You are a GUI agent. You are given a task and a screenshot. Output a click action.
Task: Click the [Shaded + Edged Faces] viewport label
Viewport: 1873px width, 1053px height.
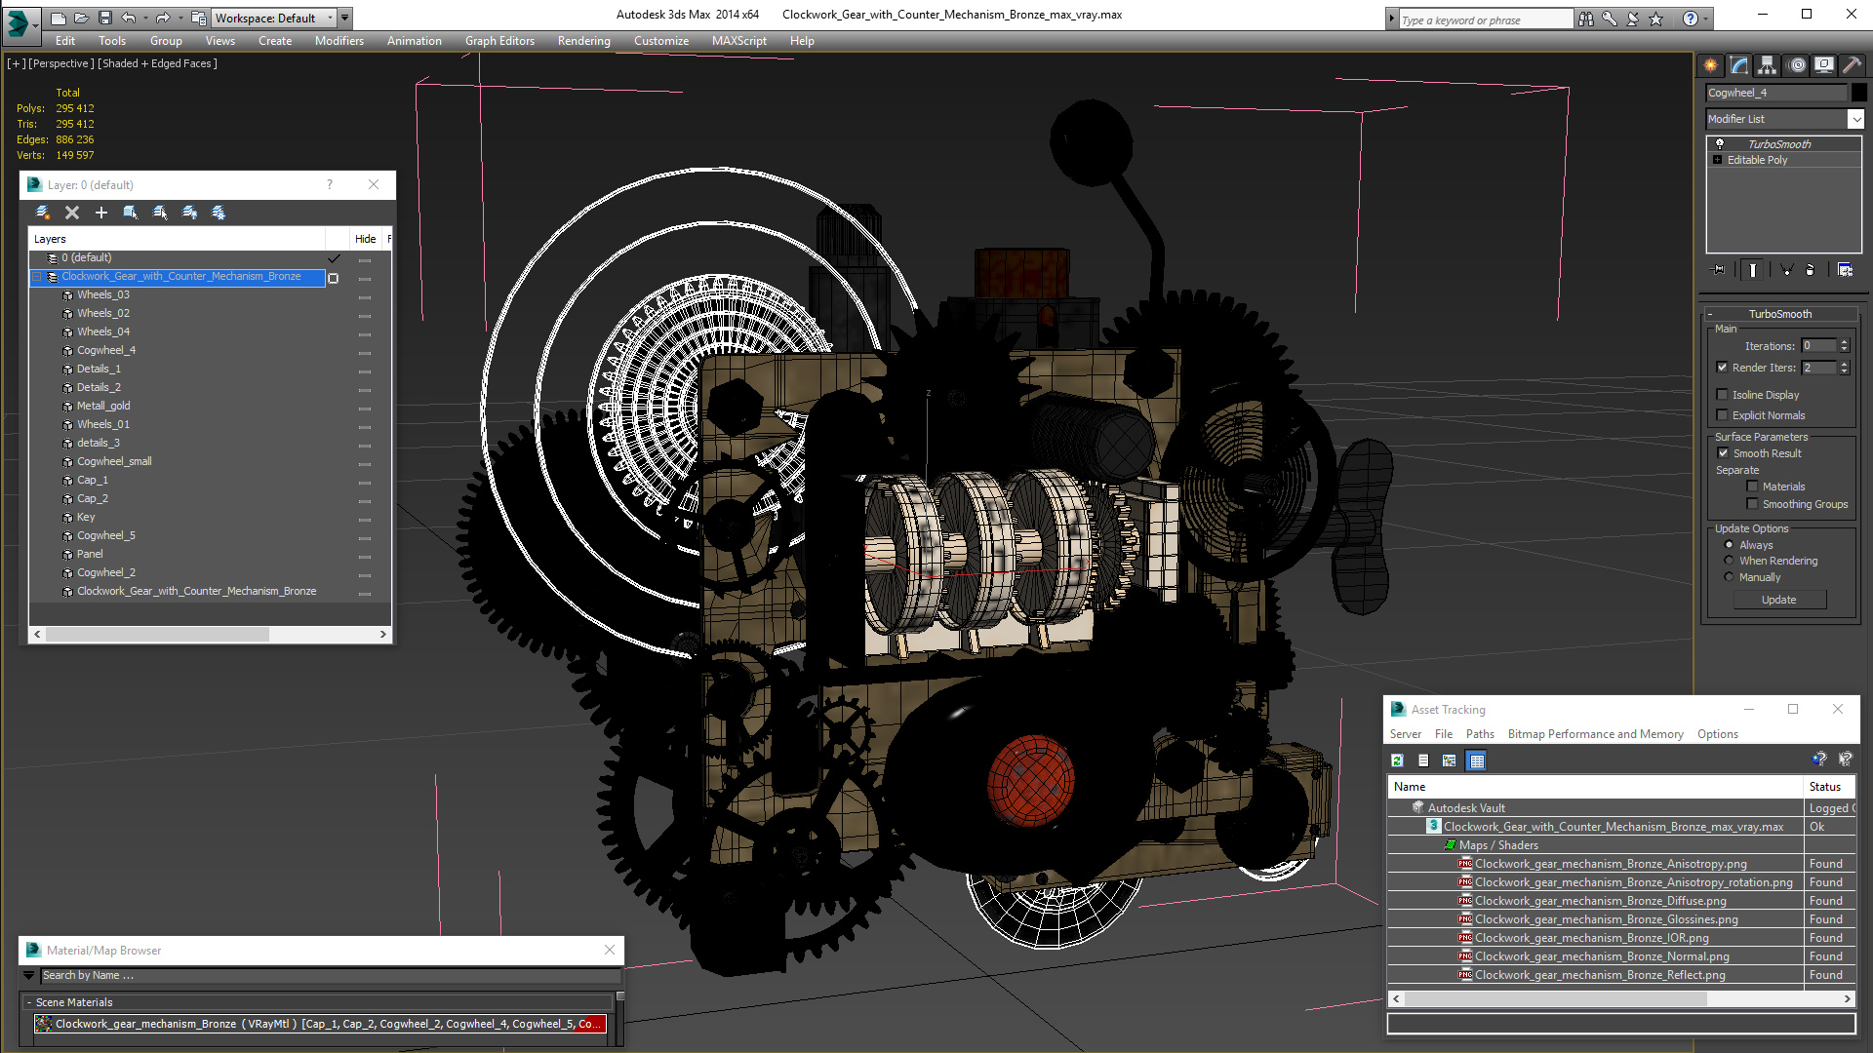pos(157,63)
